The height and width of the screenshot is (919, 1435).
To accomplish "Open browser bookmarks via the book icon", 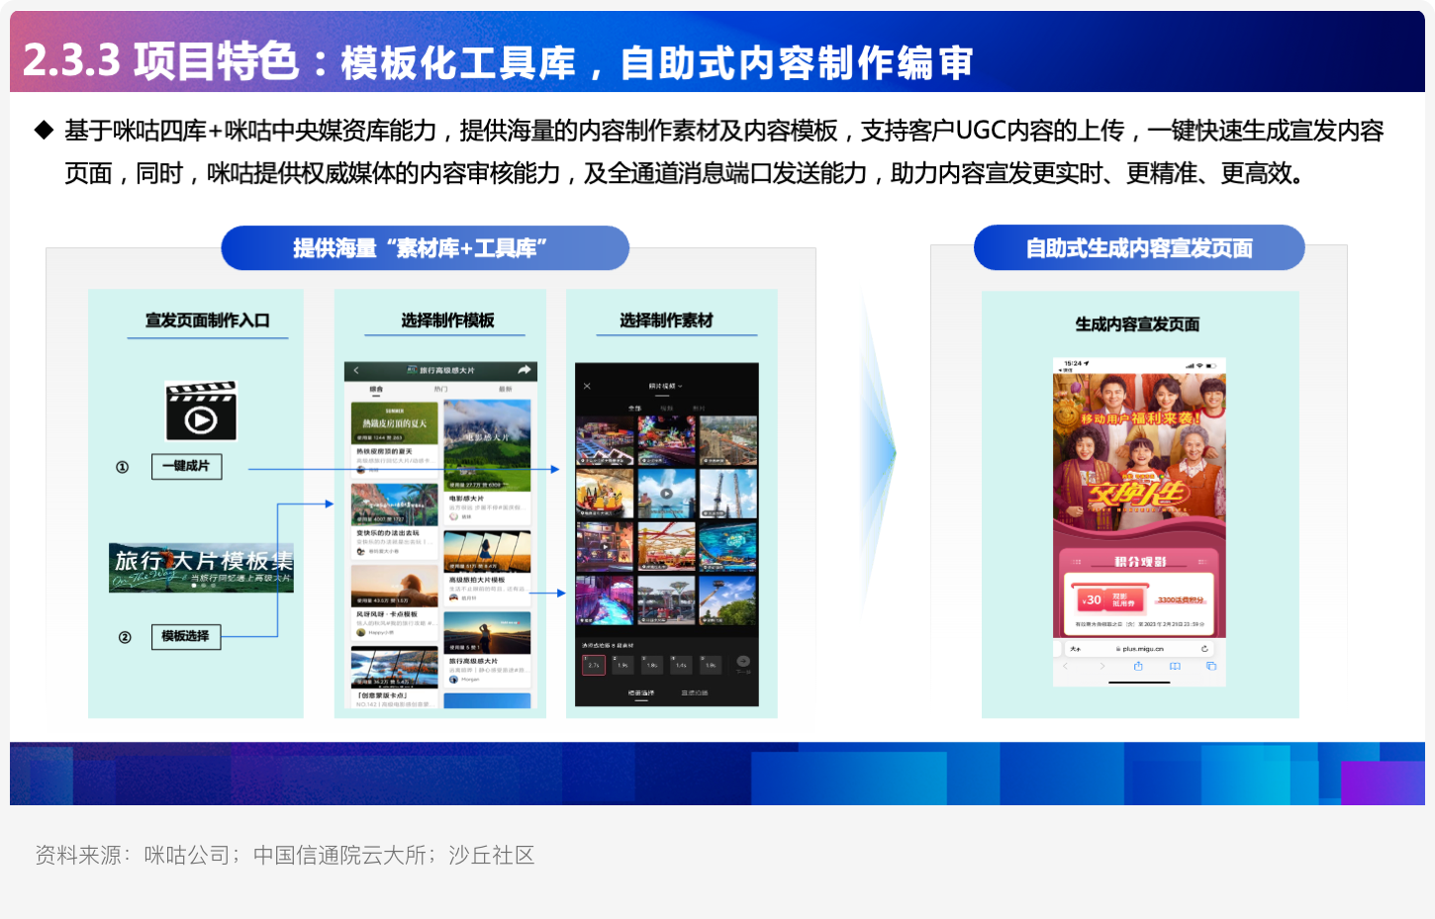I will [x=1175, y=667].
